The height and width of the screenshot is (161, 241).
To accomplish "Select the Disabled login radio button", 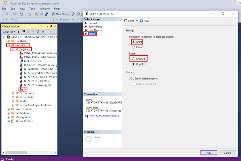I will (x=134, y=64).
